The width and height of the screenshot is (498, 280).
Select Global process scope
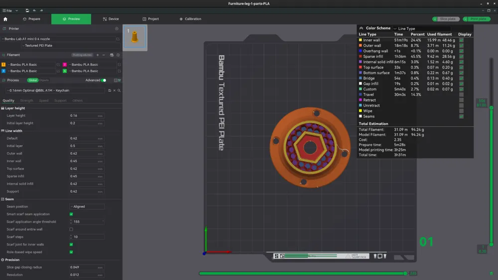tap(32, 80)
